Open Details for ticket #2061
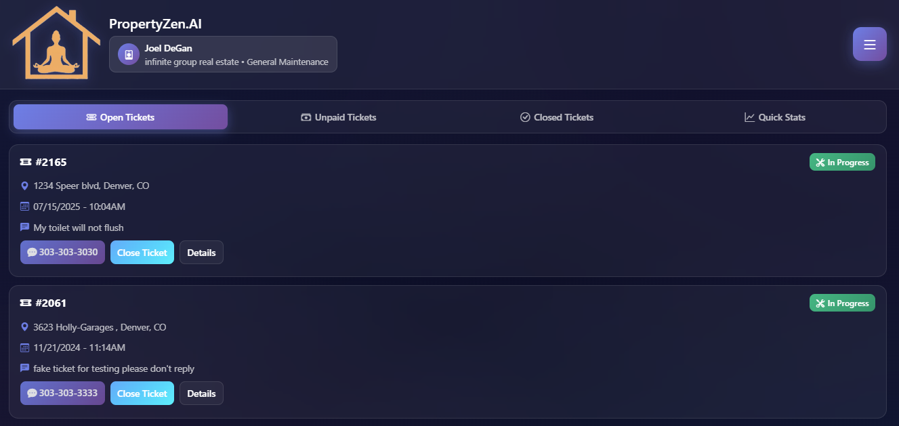The width and height of the screenshot is (899, 426). pos(201,393)
